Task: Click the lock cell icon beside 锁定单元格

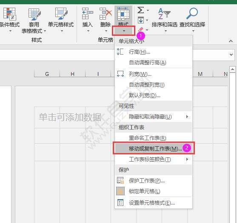Action: click(120, 191)
